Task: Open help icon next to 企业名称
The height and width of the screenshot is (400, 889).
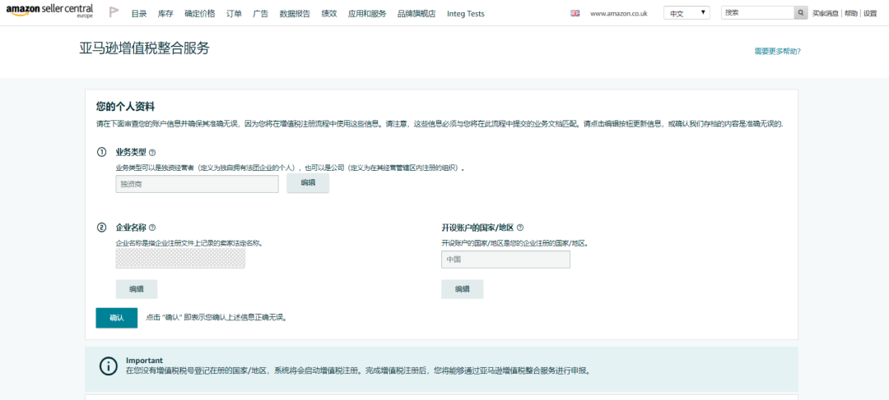Action: (x=152, y=228)
